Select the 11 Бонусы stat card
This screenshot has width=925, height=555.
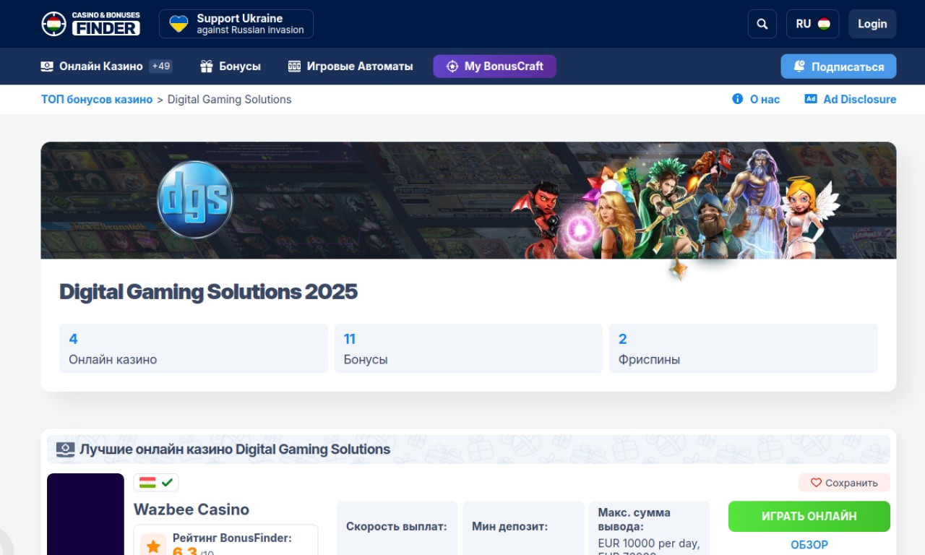468,348
